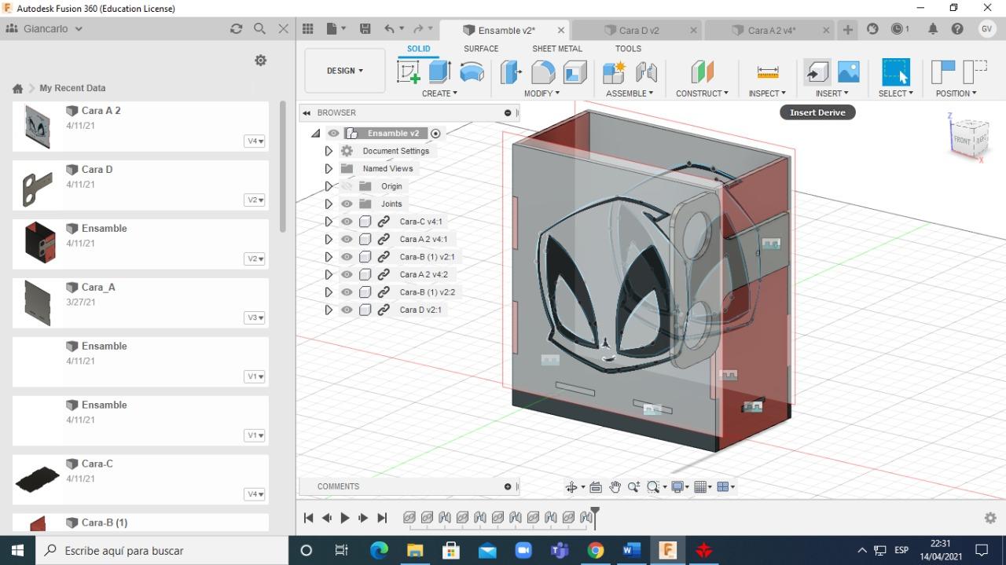The image size is (1006, 565).
Task: Click the ViewCube front face
Action: tap(963, 140)
